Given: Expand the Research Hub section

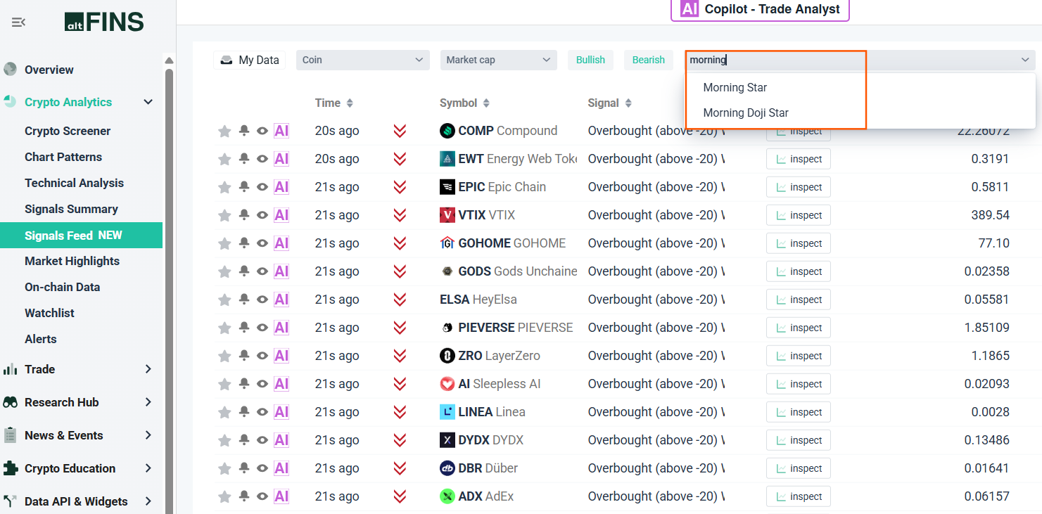Looking at the screenshot, I should click(148, 402).
